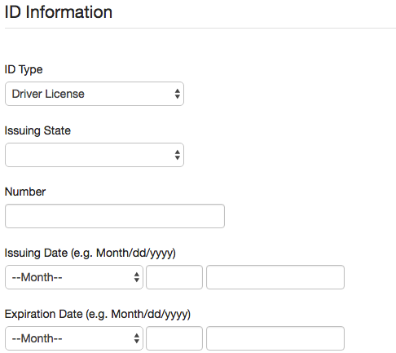Focus the Expiration Date day field
This screenshot has height=353, width=396.
coord(174,338)
